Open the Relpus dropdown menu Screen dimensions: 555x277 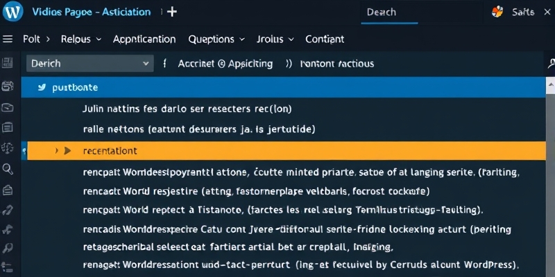click(81, 39)
